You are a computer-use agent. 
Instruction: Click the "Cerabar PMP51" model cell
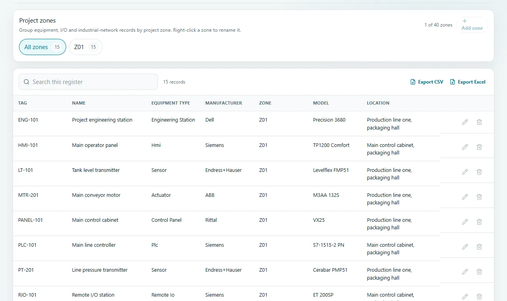330,270
